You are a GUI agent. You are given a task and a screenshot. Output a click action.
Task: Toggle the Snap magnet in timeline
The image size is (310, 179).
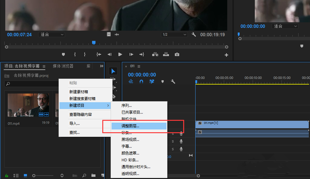tap(141, 81)
